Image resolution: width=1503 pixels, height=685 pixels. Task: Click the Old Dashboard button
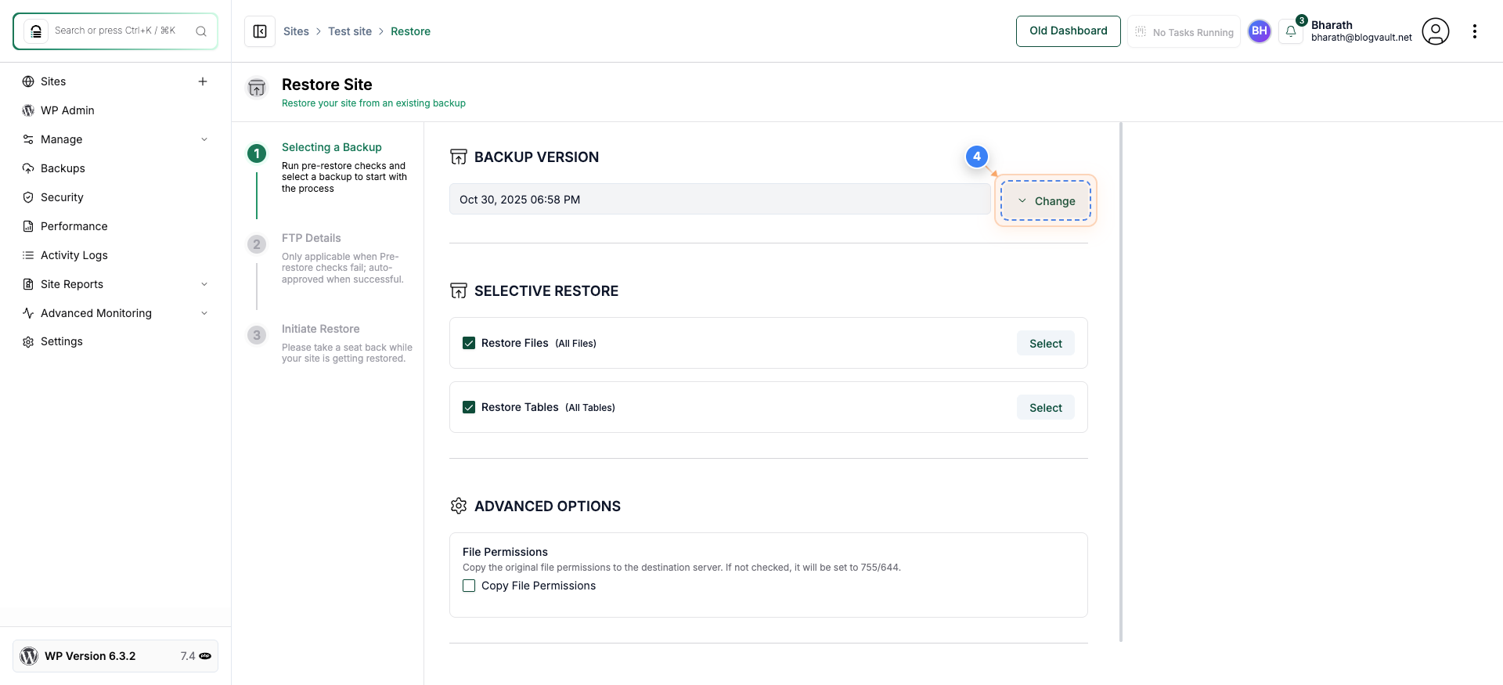pyautogui.click(x=1068, y=31)
